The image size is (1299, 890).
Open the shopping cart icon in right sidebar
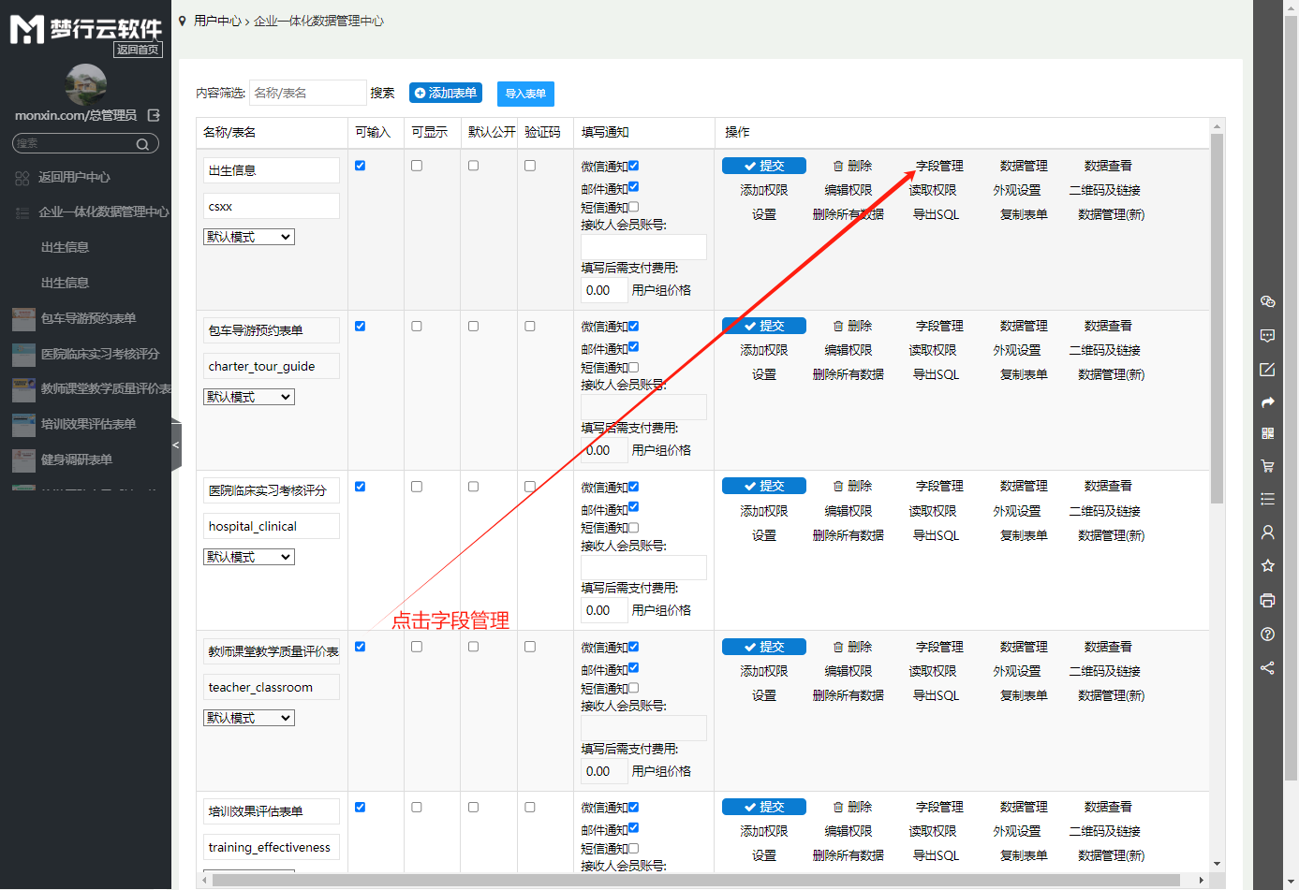(1267, 465)
